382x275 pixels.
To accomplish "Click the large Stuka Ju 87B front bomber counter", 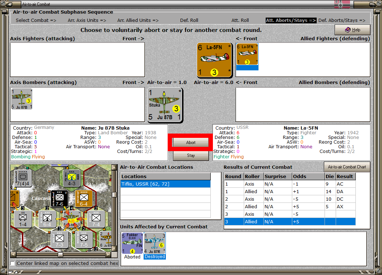I will [165, 105].
